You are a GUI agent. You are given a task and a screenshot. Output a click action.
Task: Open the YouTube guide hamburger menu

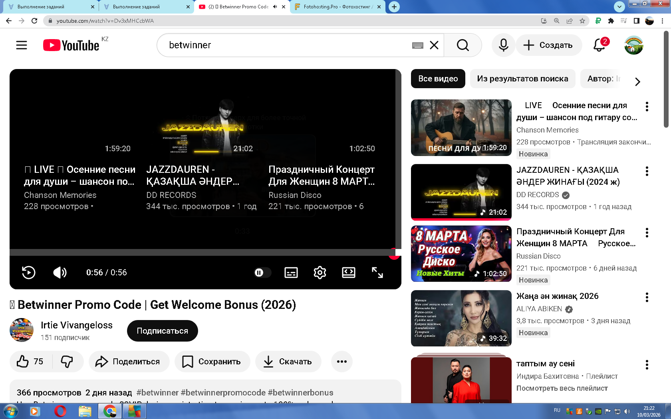click(x=22, y=45)
